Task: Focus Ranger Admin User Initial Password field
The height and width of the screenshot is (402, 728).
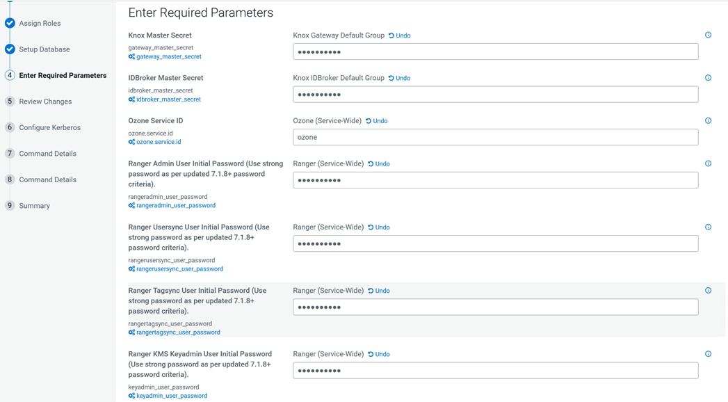Action: (x=495, y=180)
